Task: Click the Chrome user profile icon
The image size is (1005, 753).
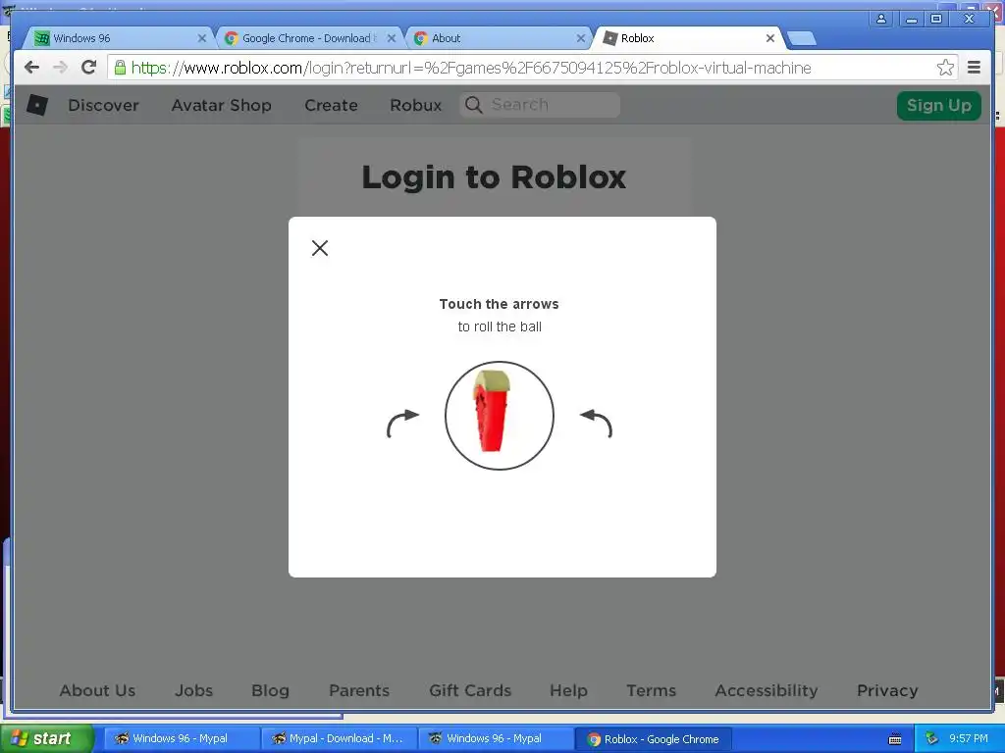Action: 881,19
